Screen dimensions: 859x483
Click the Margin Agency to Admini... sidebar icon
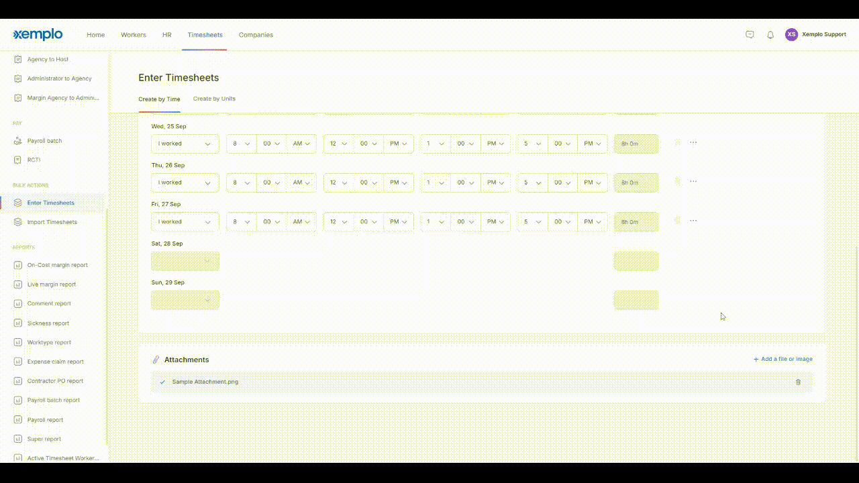pos(18,98)
